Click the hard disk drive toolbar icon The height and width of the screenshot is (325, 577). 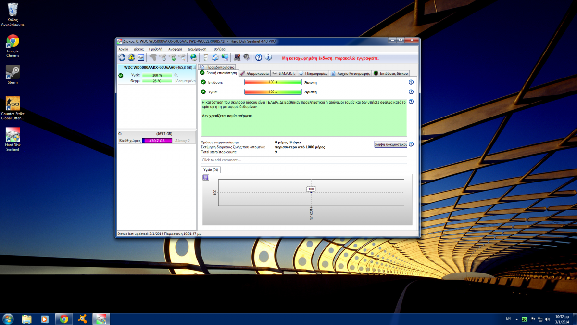(x=141, y=57)
